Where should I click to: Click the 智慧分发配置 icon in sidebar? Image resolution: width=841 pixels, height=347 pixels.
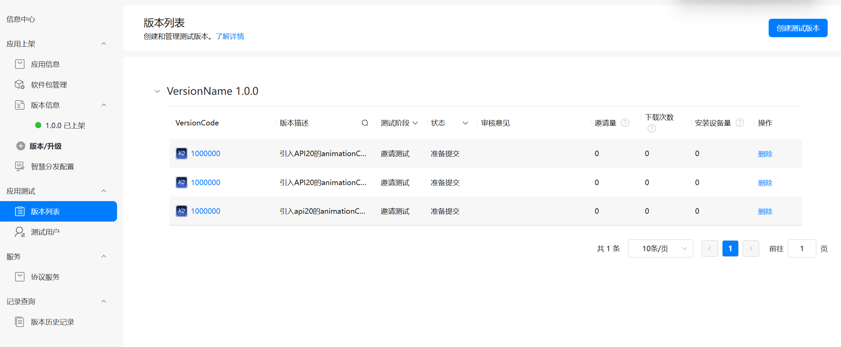[20, 166]
